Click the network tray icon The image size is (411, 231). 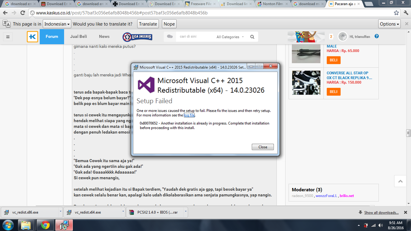(x=373, y=225)
